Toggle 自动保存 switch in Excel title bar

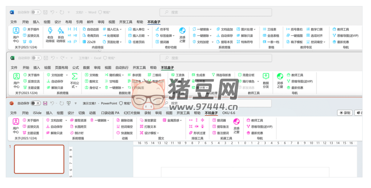pyautogui.click(x=37, y=58)
